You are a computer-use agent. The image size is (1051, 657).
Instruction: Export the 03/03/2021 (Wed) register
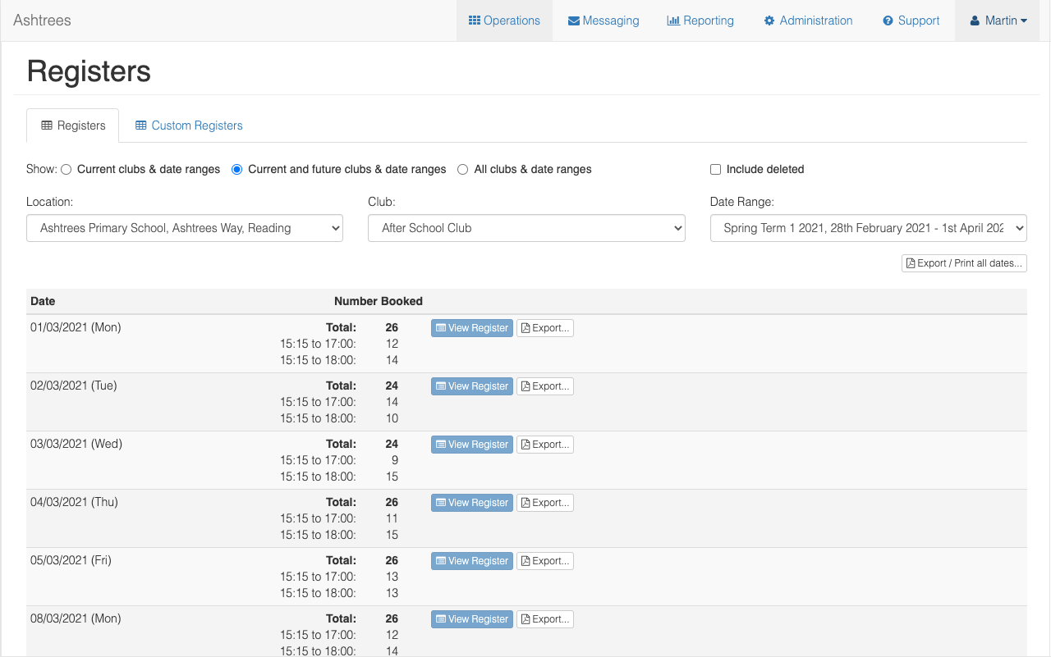click(x=545, y=445)
